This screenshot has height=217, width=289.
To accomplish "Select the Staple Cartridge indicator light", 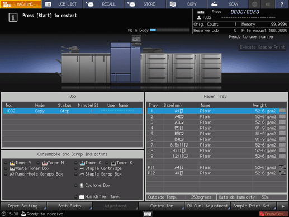I will pyautogui.click(x=75, y=168).
